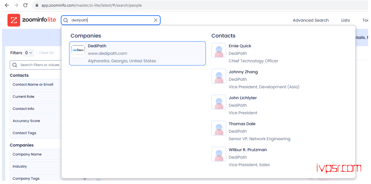
Task: Open the Filters count dropdown
Action: click(29, 53)
